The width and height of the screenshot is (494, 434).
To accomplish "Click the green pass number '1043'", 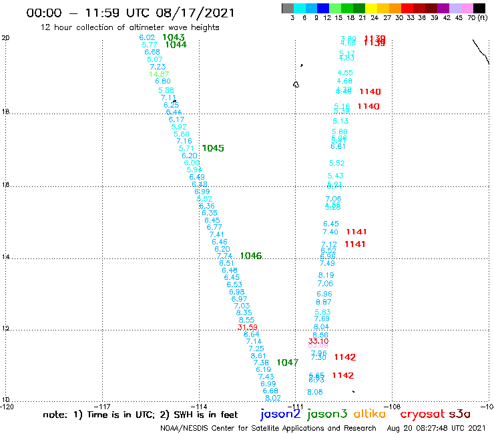I will (174, 37).
